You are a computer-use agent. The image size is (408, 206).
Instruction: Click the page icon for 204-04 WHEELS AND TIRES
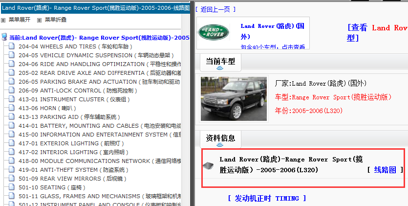(11, 46)
